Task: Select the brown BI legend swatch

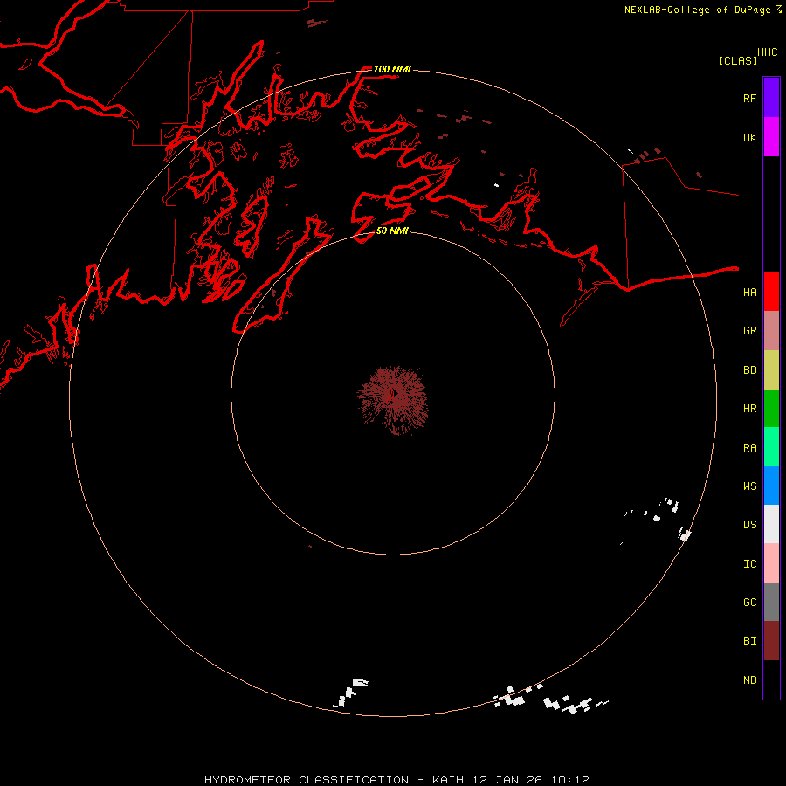Action: tap(771, 641)
